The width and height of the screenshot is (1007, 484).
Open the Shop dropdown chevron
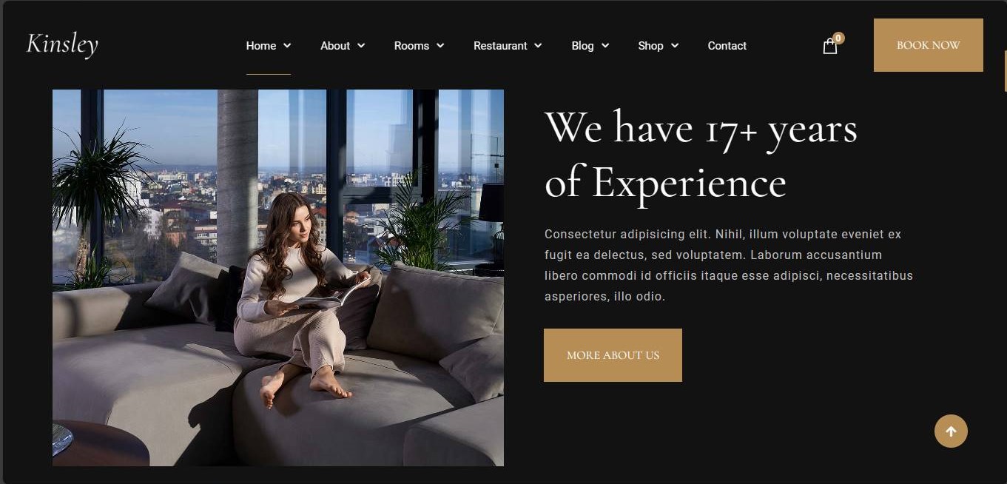coord(675,46)
